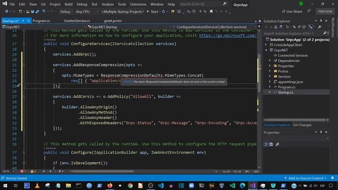338x190 pixels.
Task: Open Visual Studio Code from the taskbar
Action: click(161, 185)
